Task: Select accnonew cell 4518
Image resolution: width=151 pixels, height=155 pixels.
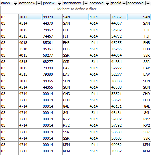Action: pos(30,49)
